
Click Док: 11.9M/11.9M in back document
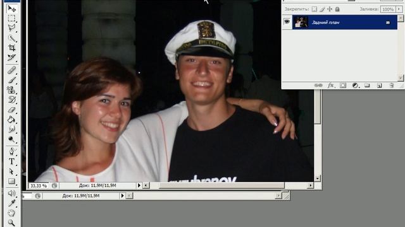coord(81,196)
